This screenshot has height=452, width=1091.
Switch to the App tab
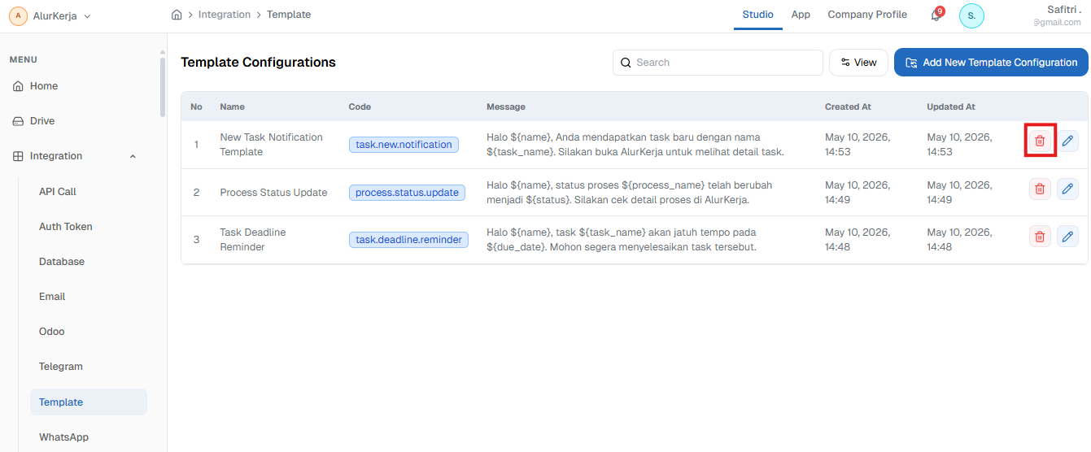(x=801, y=15)
